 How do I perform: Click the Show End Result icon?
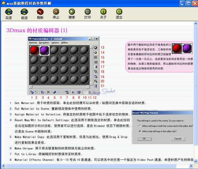[85, 92]
